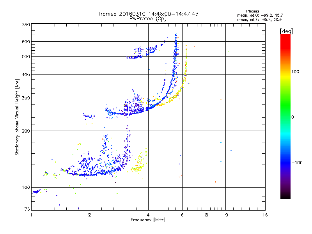The width and height of the screenshot is (312, 234).
Task: Click the isolated green point above 10 MHz near 500 km
Action: (x=229, y=51)
